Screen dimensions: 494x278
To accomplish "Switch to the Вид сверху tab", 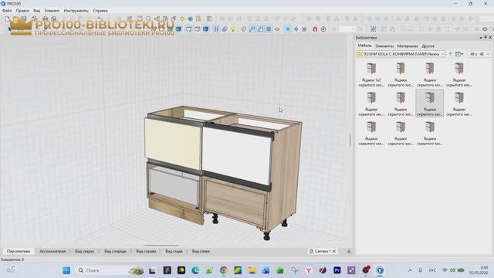I will point(84,251).
